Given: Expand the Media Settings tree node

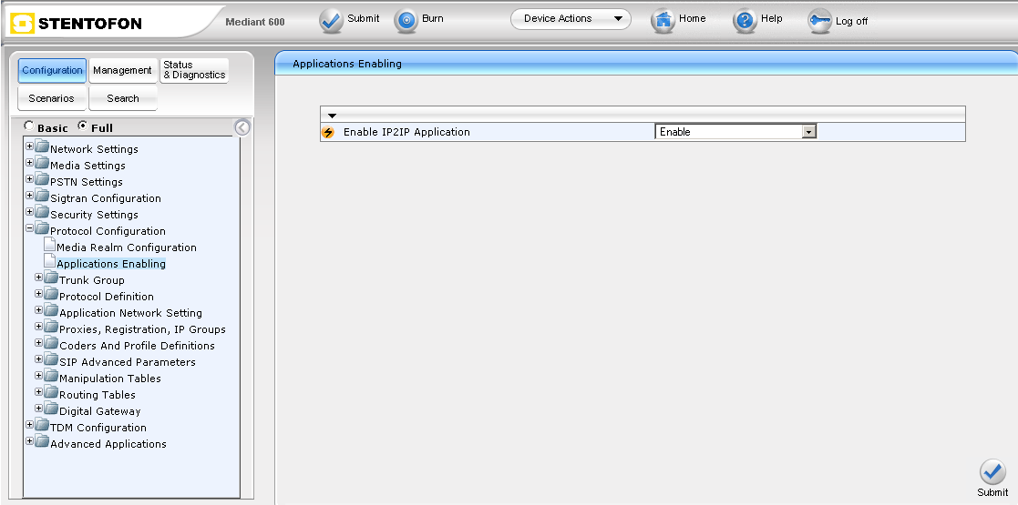Looking at the screenshot, I should [x=29, y=163].
